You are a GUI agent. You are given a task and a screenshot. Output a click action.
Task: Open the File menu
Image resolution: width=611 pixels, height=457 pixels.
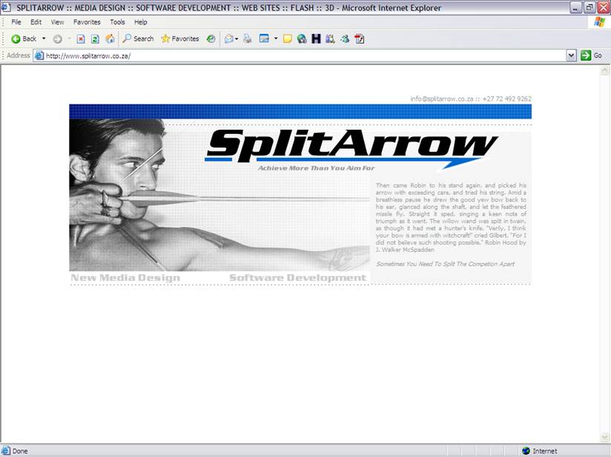[x=16, y=22]
